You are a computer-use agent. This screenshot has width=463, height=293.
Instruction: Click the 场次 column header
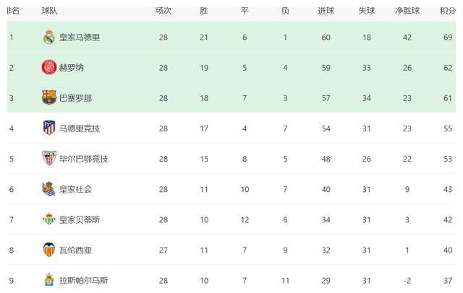[163, 11]
